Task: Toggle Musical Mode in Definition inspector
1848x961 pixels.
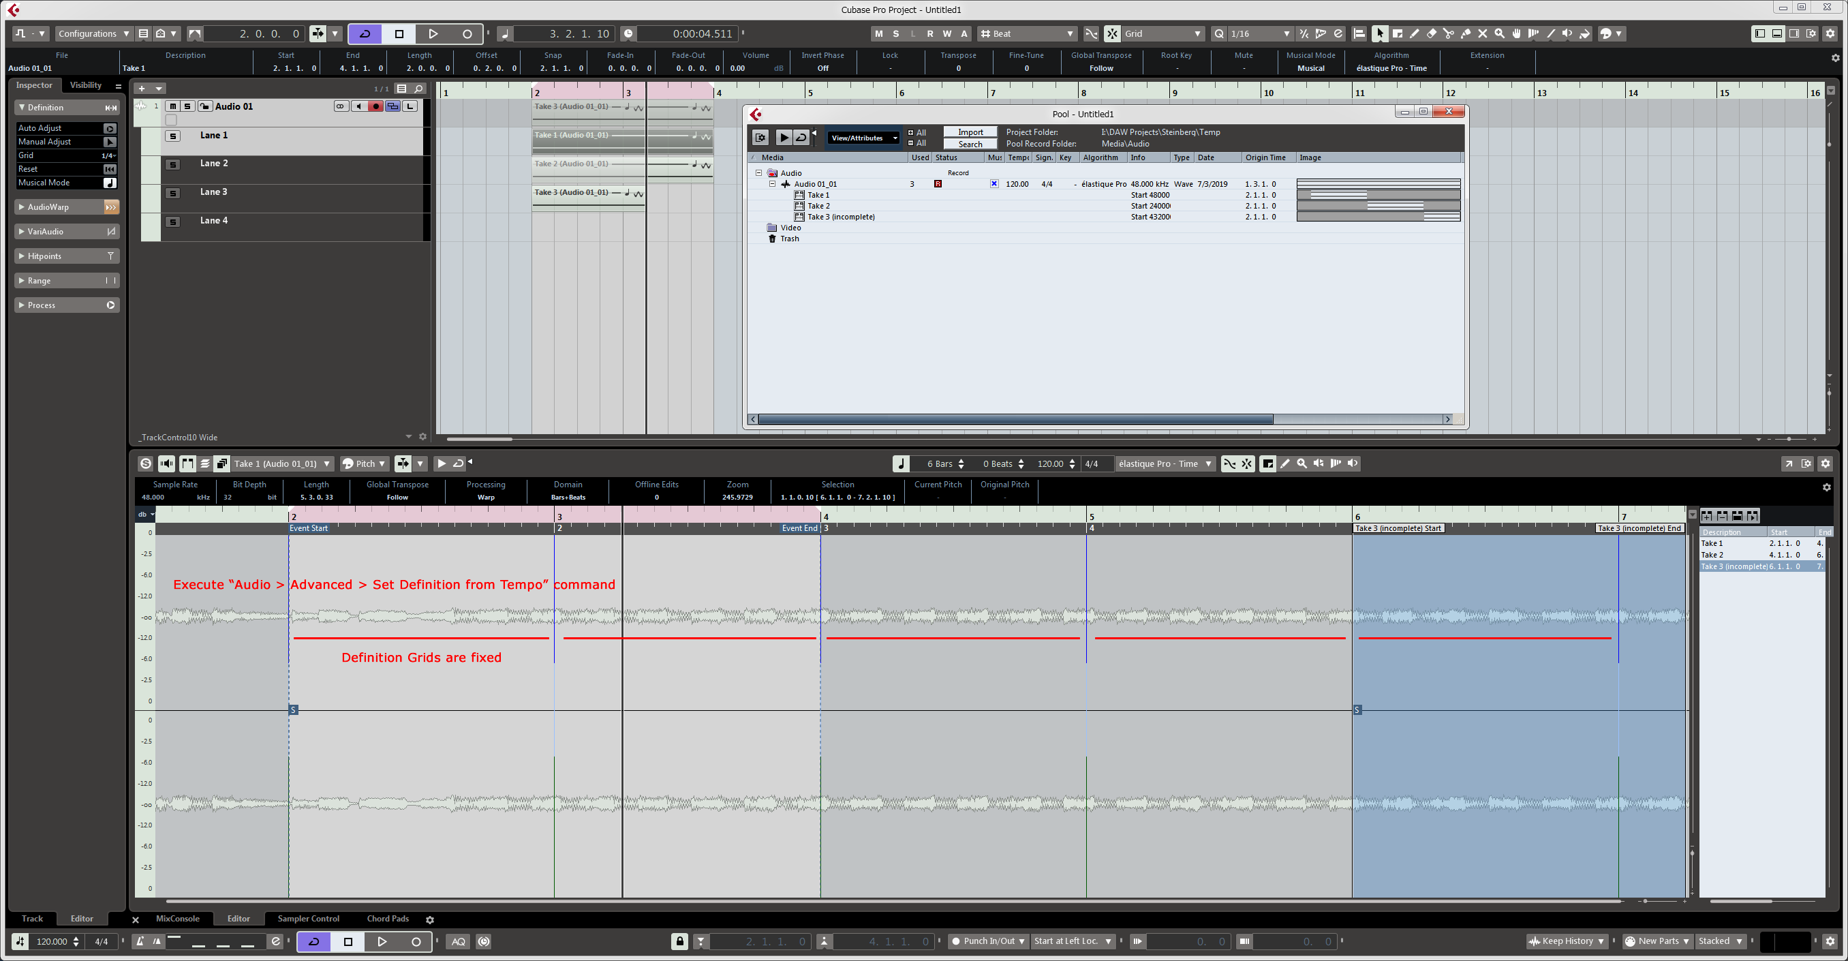Action: tap(110, 183)
